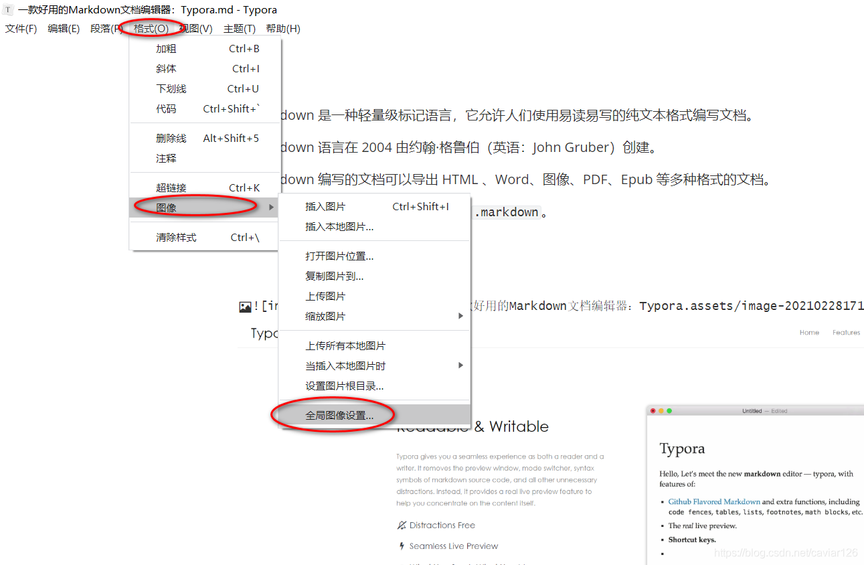Click 'Distractions Free' feature label
This screenshot has width=864, height=565.
pyautogui.click(x=442, y=526)
